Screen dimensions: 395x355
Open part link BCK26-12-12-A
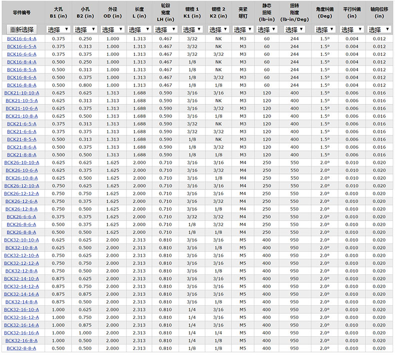point(21,193)
